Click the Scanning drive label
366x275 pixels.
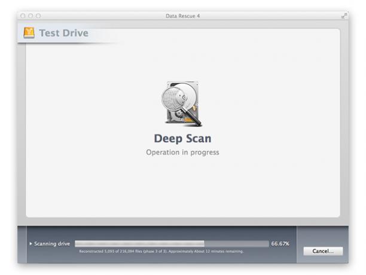pos(52,244)
